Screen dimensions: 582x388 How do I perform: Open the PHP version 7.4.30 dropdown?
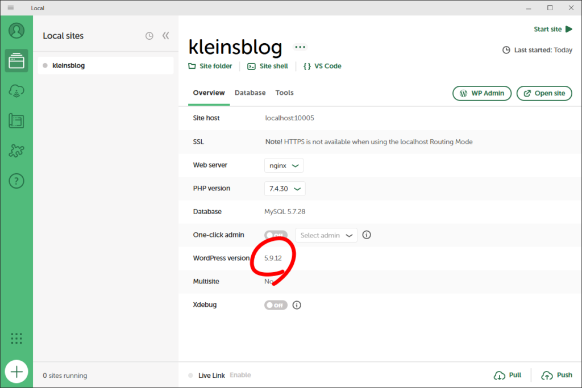point(285,189)
